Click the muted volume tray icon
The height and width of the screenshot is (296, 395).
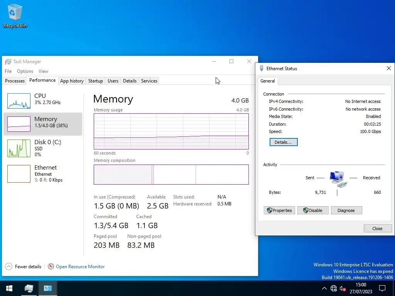(343, 288)
